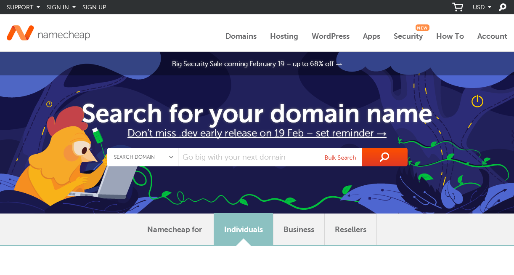Click the SIGN UP link

coord(94,7)
